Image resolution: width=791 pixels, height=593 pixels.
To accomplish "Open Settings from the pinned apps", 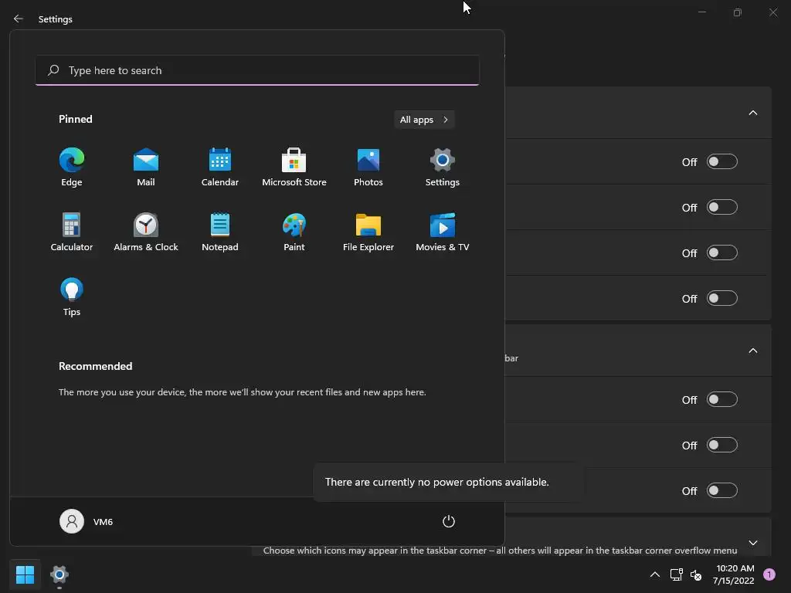I will 443,168.
